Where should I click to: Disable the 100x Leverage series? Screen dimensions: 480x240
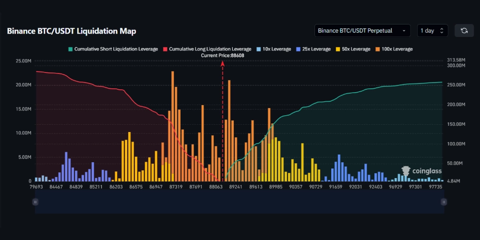(x=394, y=49)
